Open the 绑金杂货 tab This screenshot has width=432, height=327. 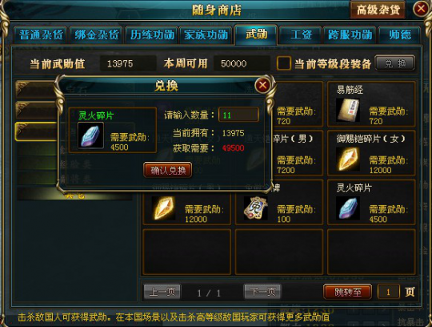96,35
